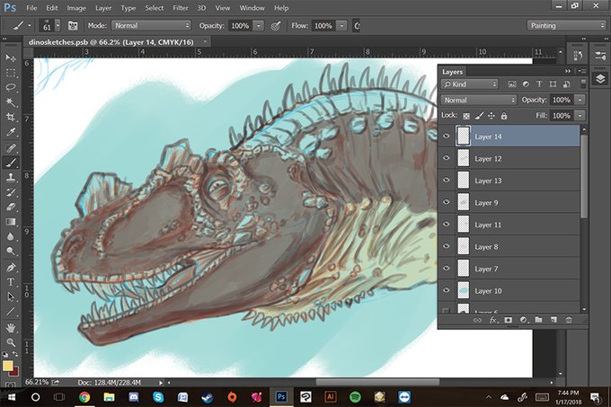This screenshot has height=407, width=611.
Task: Open the Layer menu
Action: click(104, 7)
